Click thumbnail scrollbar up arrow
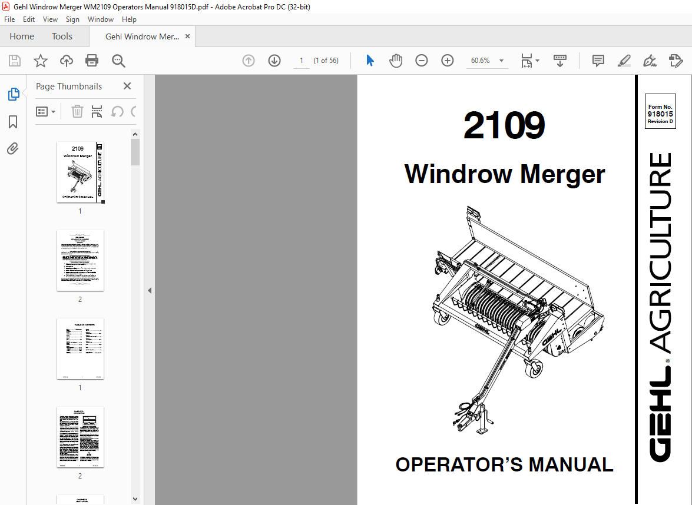 pyautogui.click(x=135, y=134)
